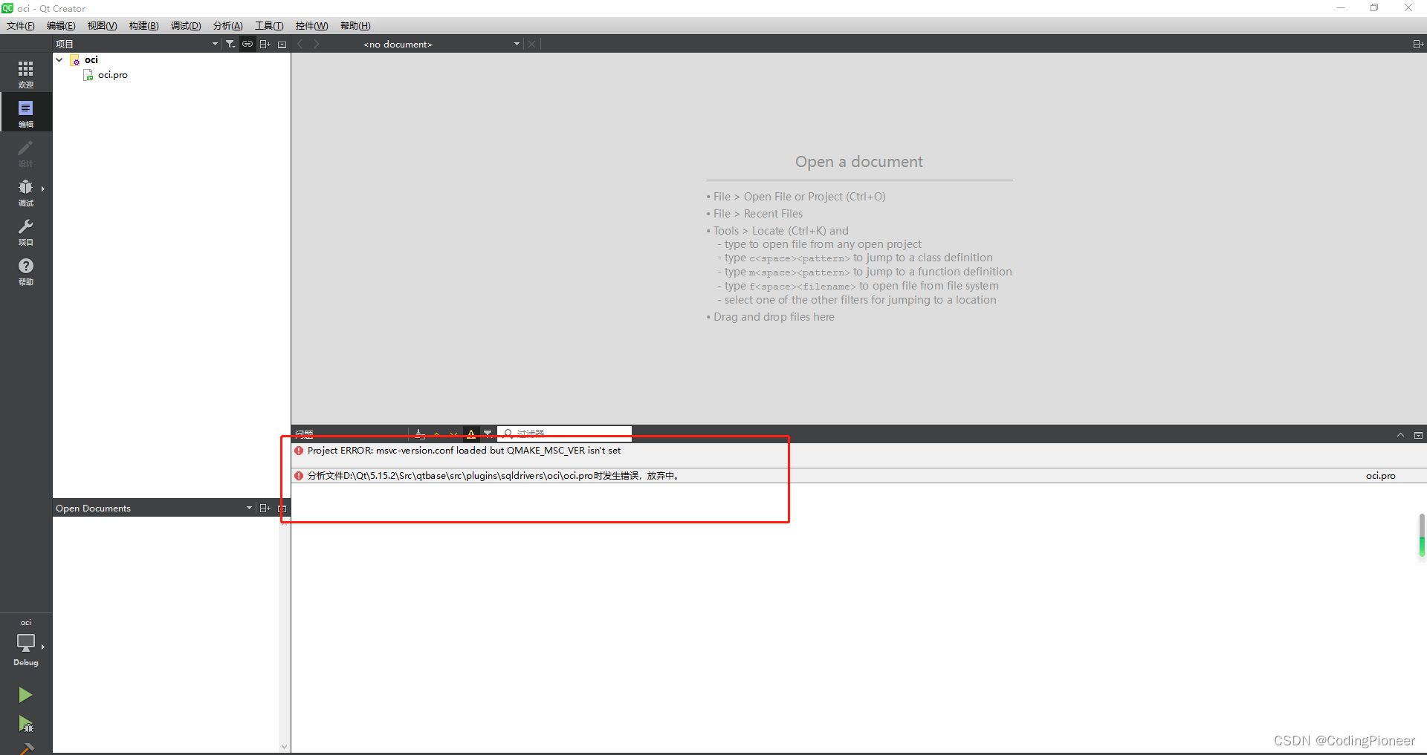Open the 调试(D) menu
This screenshot has width=1427, height=755.
pyautogui.click(x=186, y=26)
